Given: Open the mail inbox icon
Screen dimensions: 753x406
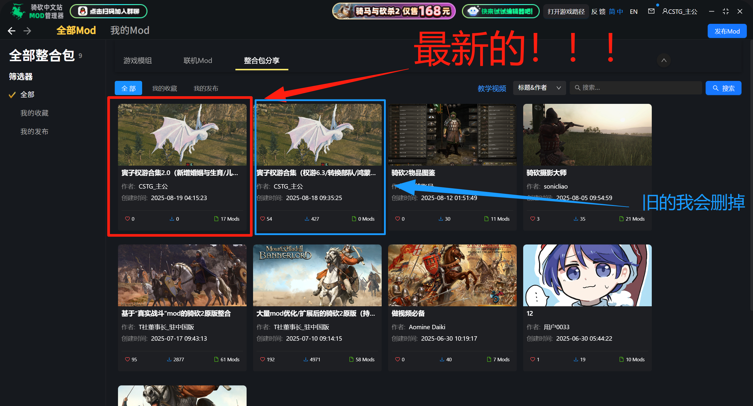Looking at the screenshot, I should tap(651, 11).
